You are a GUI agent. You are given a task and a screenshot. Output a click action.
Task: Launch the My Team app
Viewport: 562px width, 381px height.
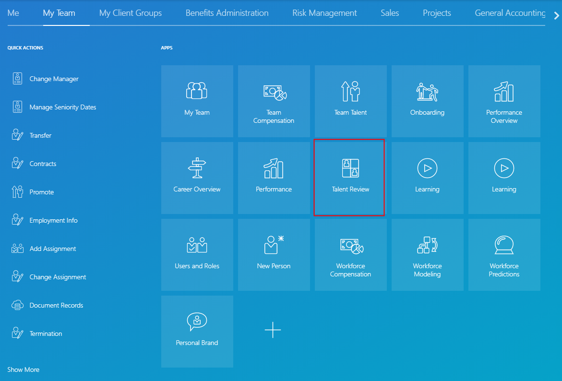click(x=197, y=101)
